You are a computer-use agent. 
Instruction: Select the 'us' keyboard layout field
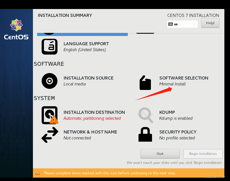point(182,24)
